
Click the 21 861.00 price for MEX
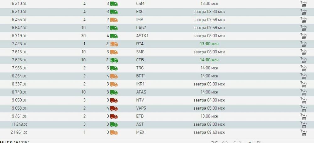coord(19,132)
